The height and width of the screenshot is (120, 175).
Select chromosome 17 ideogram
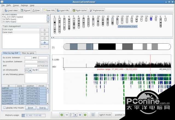tap(132, 20)
